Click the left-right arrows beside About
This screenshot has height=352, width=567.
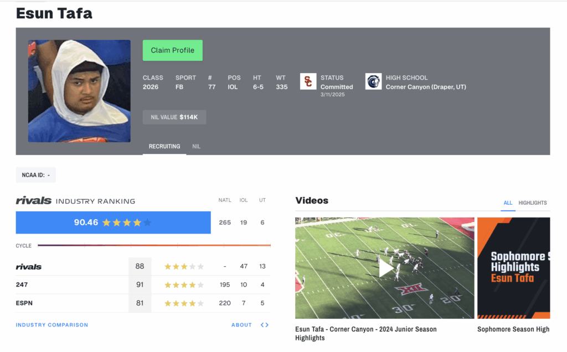[265, 325]
